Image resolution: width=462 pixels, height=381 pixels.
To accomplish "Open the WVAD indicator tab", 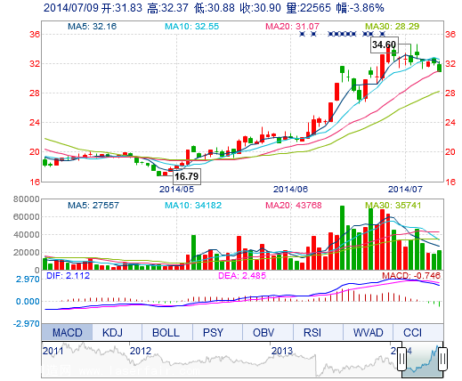I will click(368, 332).
